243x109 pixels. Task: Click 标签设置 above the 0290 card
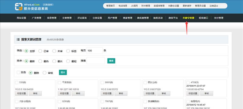tap(64, 93)
